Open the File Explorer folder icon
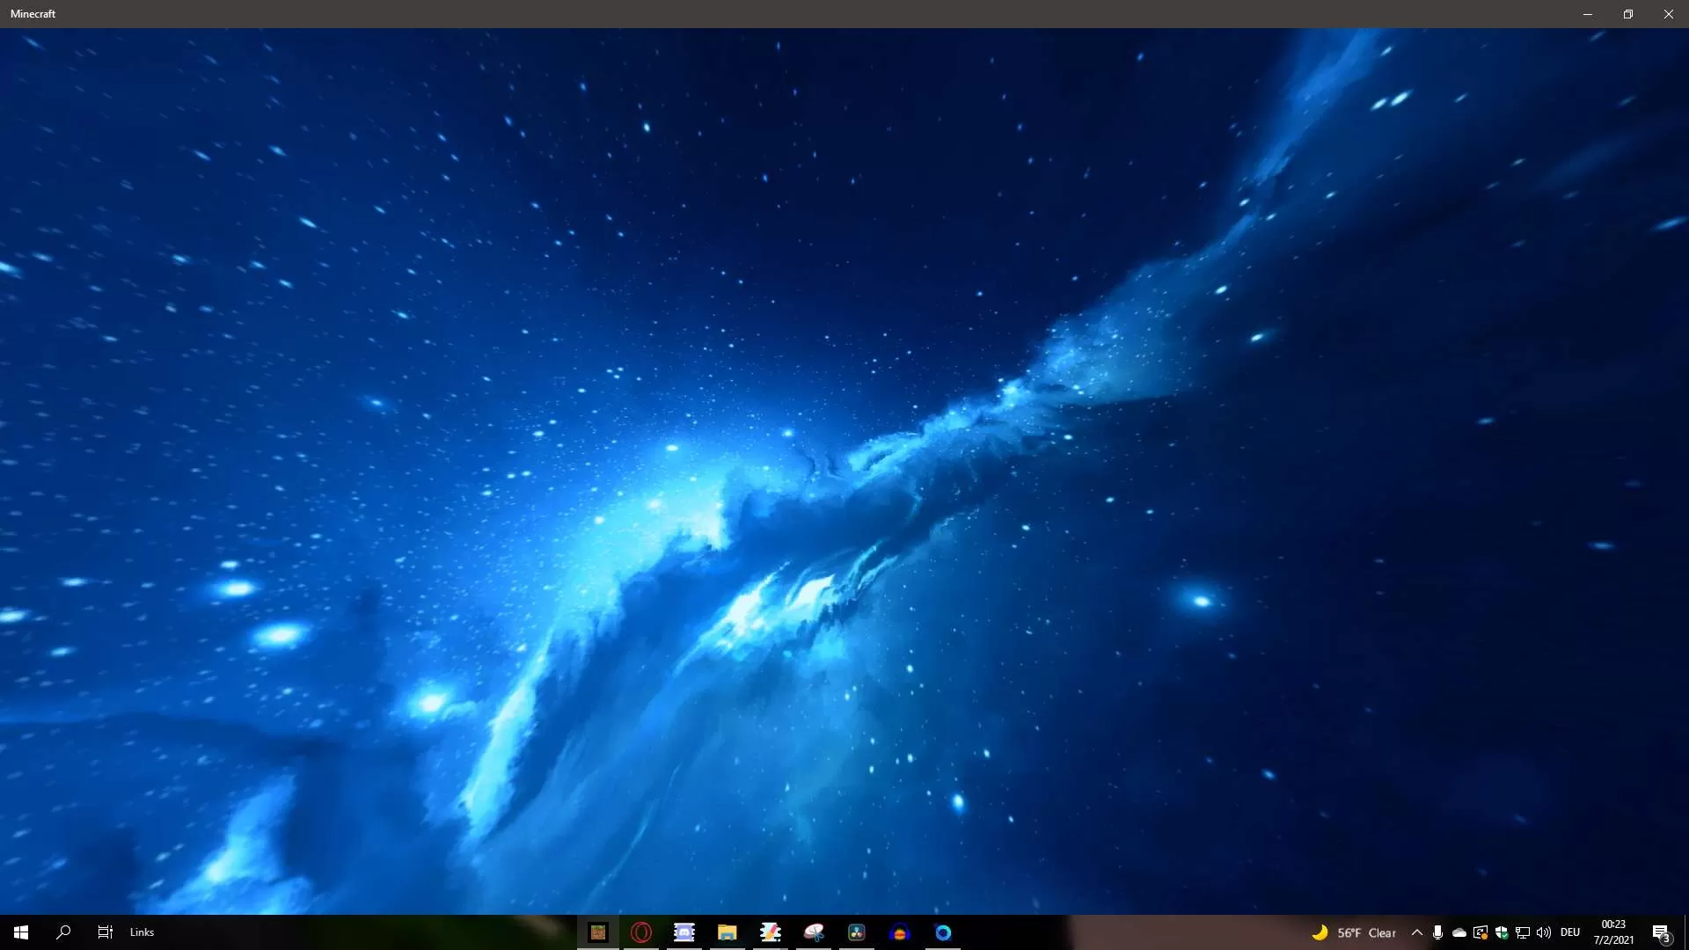This screenshot has height=950, width=1689. point(727,932)
